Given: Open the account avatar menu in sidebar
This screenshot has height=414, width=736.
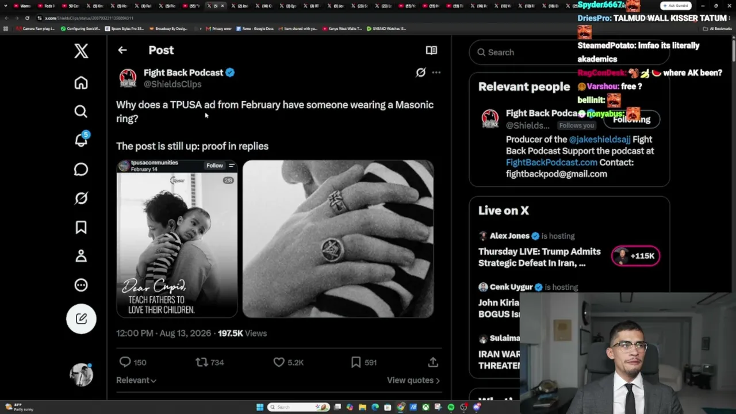Looking at the screenshot, I should [81, 375].
